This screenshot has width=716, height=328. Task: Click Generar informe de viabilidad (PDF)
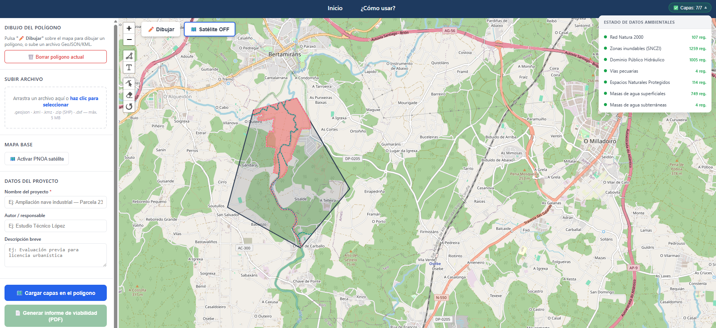[56, 316]
